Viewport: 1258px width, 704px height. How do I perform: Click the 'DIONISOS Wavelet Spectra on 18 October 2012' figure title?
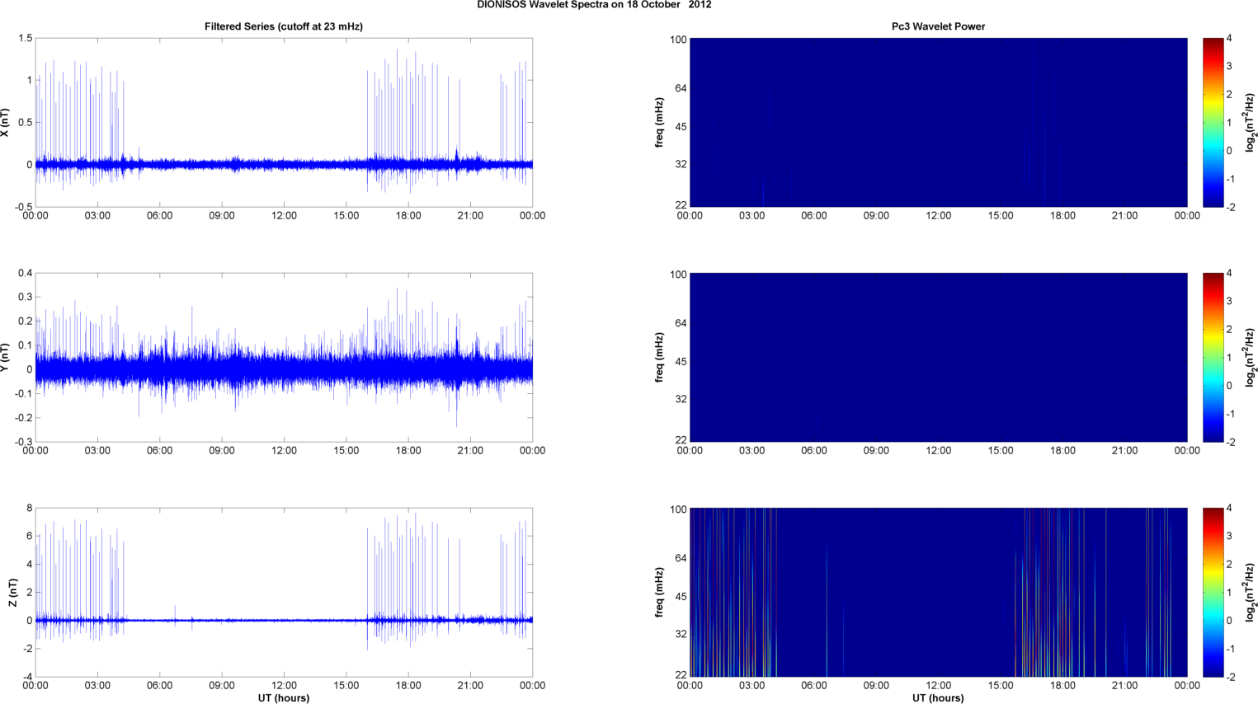[x=594, y=5]
